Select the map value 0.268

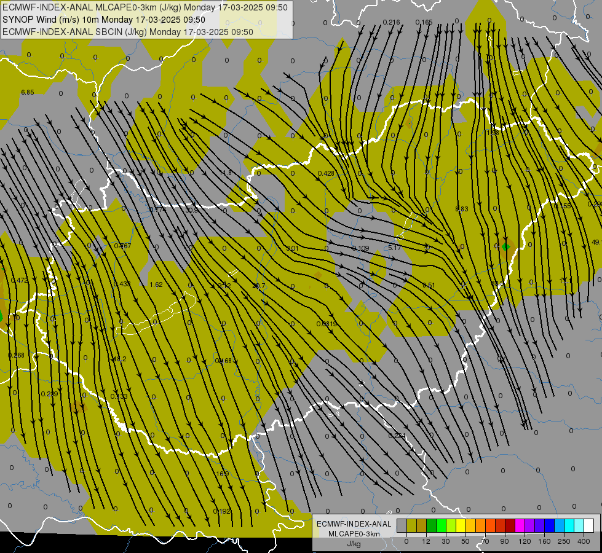tap(16, 355)
